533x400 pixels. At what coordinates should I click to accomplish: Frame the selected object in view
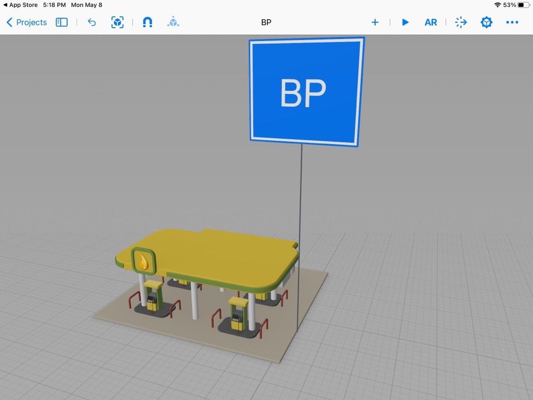click(117, 22)
